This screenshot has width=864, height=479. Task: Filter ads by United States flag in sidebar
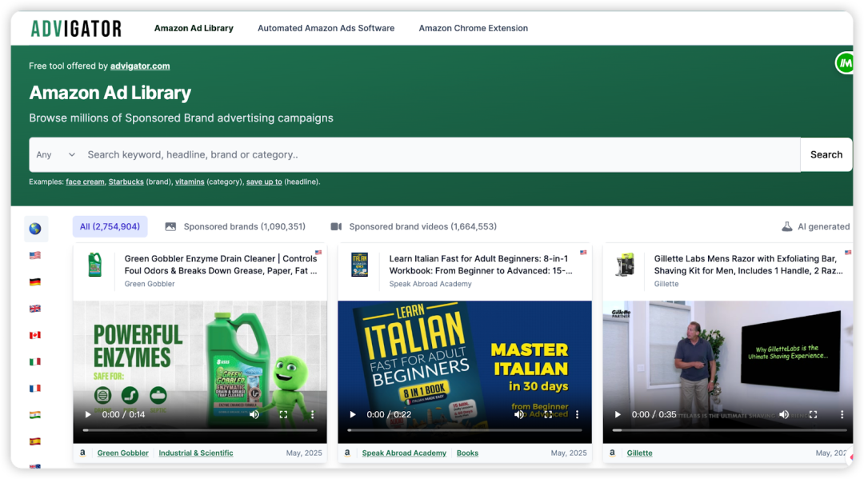tap(34, 255)
